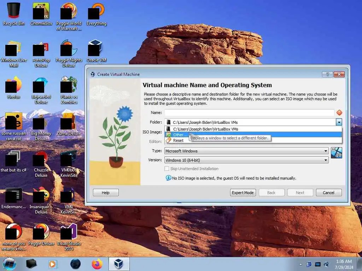
Task: Open the ChomikBox desktop shortcut
Action: (x=41, y=14)
